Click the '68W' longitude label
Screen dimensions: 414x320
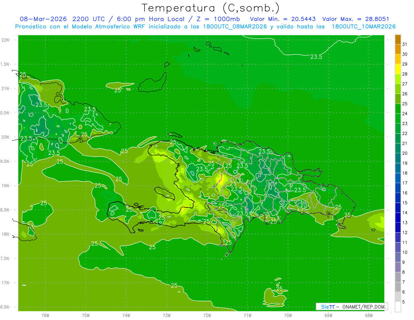[369, 315]
